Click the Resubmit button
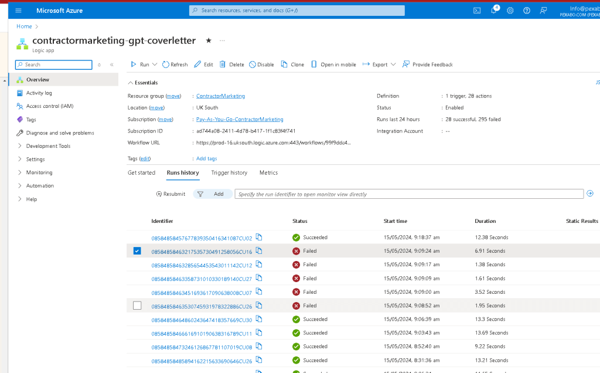This screenshot has height=373, width=600. [x=171, y=194]
